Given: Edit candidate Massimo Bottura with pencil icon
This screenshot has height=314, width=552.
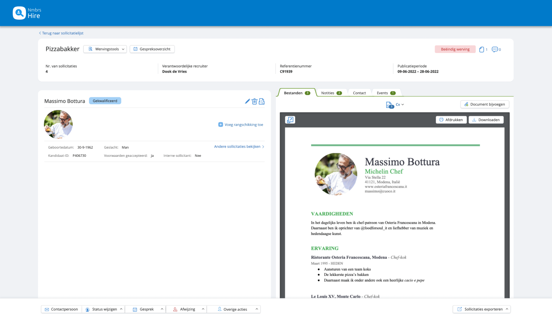Looking at the screenshot, I should tap(247, 101).
